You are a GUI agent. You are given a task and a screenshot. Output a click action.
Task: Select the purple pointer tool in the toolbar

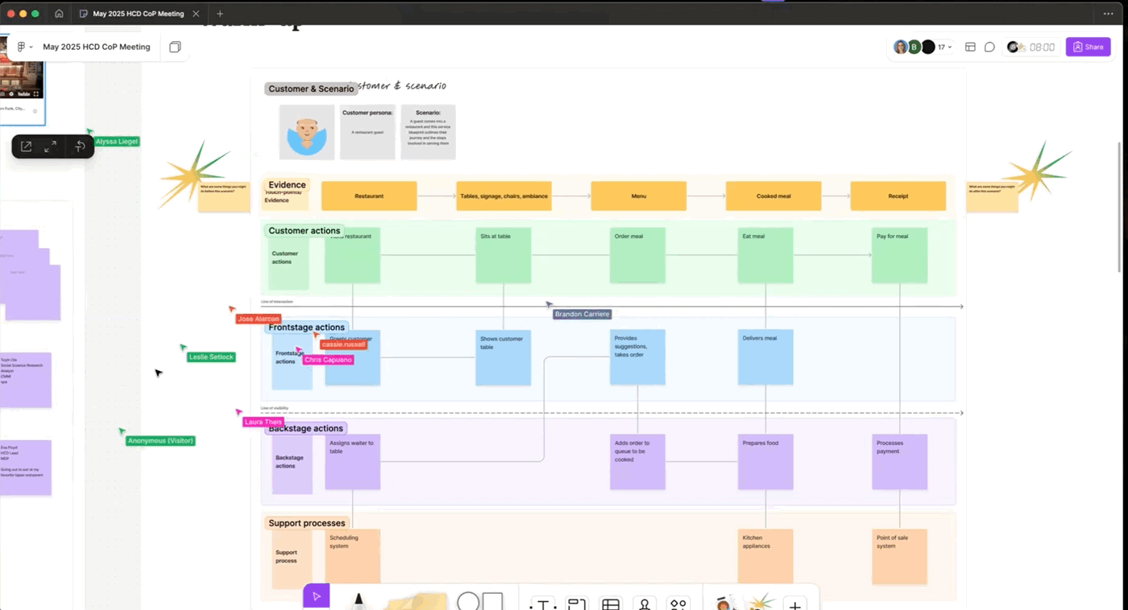(x=316, y=596)
